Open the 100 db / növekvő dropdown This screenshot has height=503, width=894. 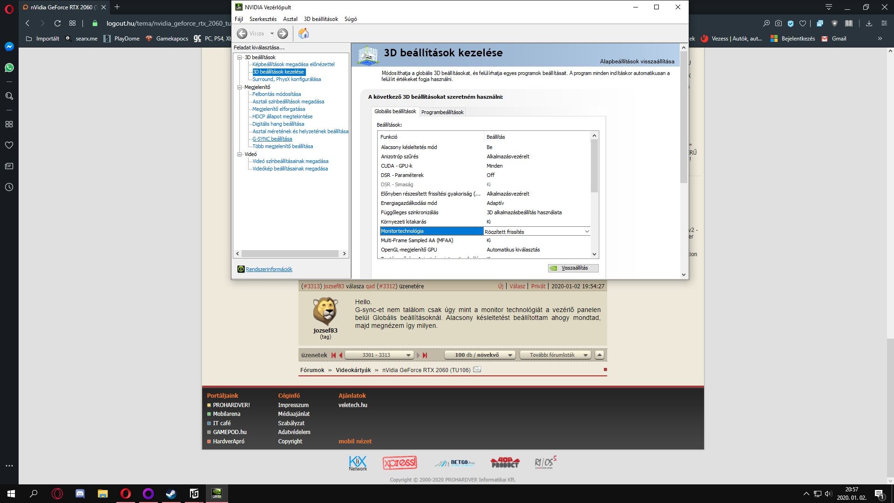click(479, 355)
